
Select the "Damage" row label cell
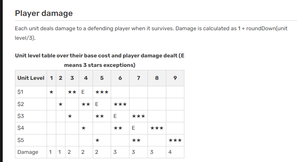point(28,152)
